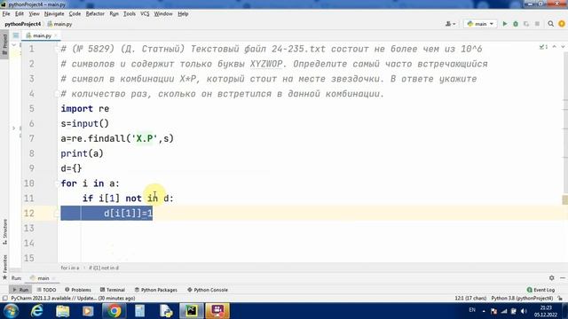Click pythonProject4 breadcrumb in navigation bar
The image size is (568, 319).
pyautogui.click(x=22, y=24)
